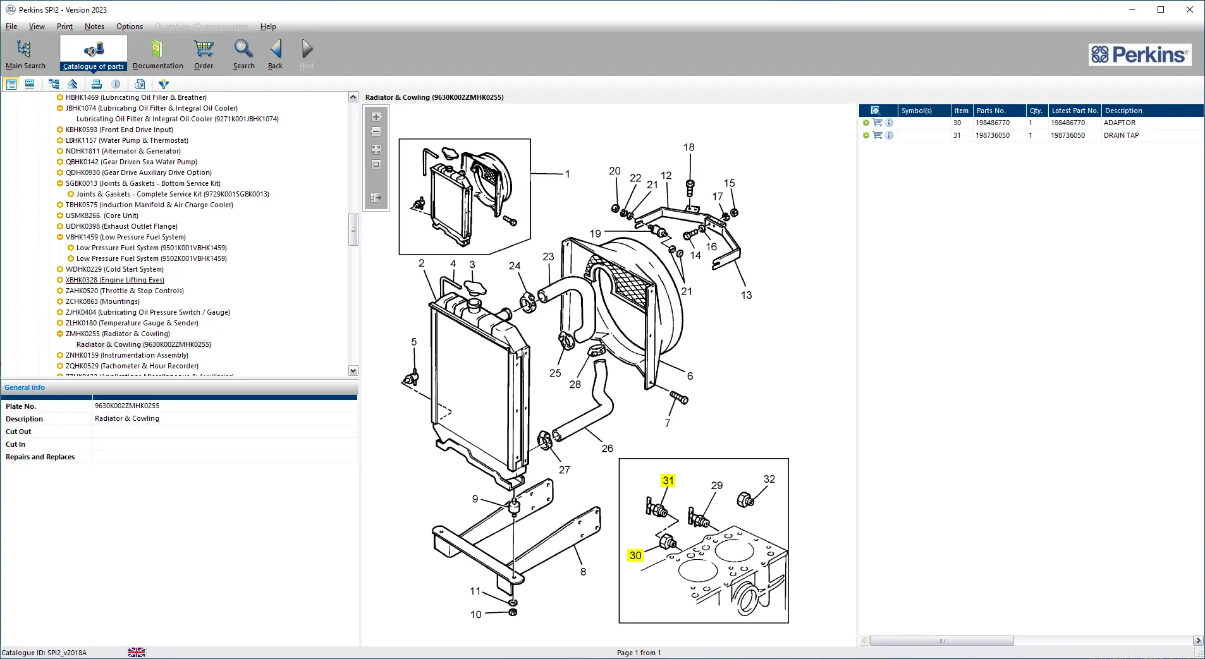Select Joints & Gaskets Complete Service Kit
The width and height of the screenshot is (1205, 659).
click(x=173, y=194)
